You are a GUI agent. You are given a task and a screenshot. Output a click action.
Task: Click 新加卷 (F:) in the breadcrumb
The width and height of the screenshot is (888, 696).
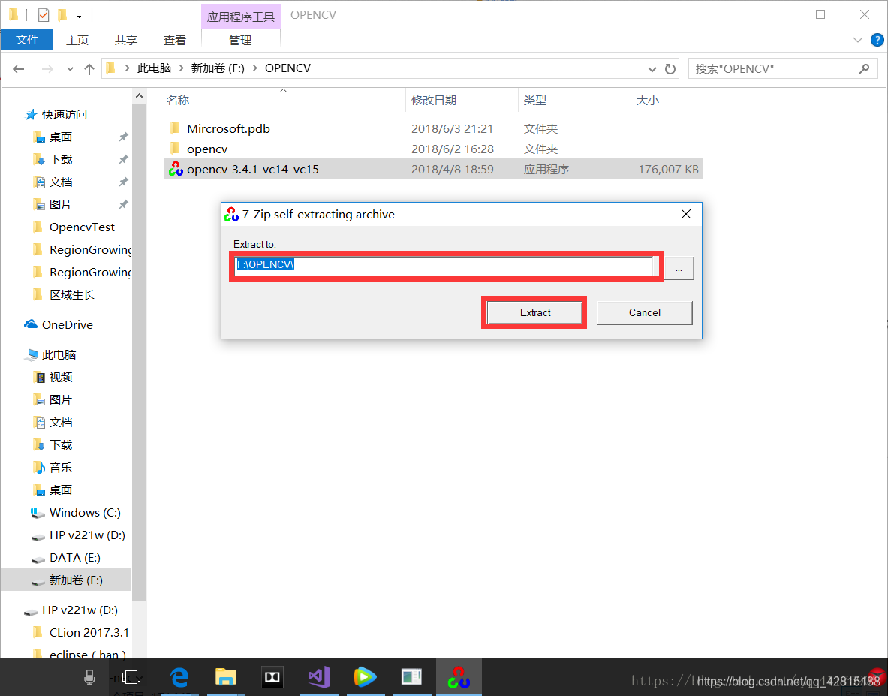pos(218,68)
